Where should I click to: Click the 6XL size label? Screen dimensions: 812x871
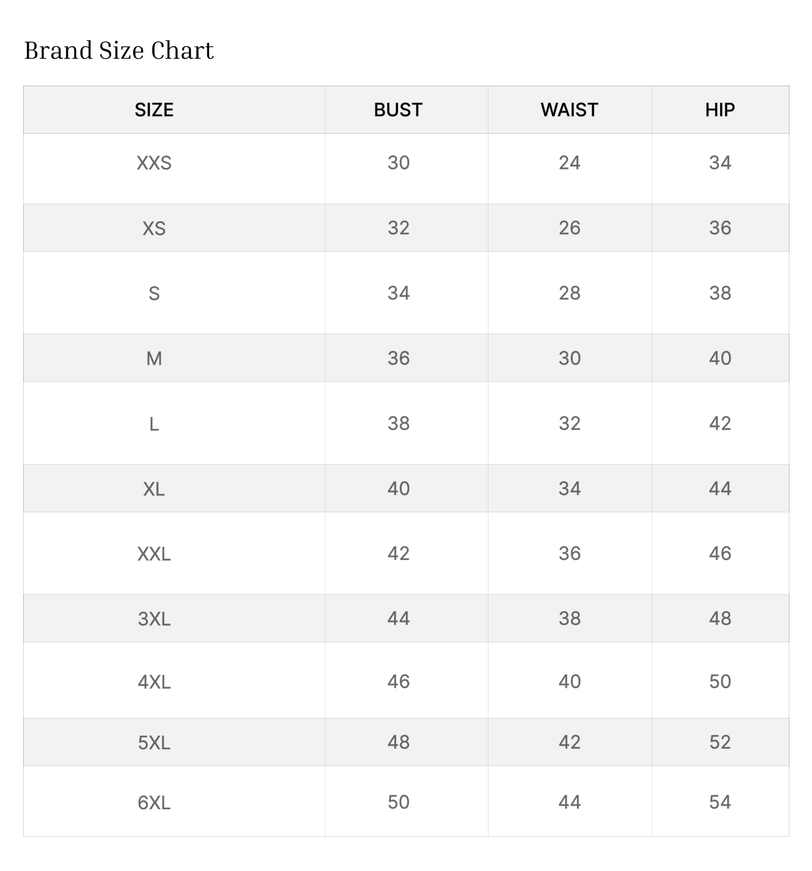[x=154, y=802]
